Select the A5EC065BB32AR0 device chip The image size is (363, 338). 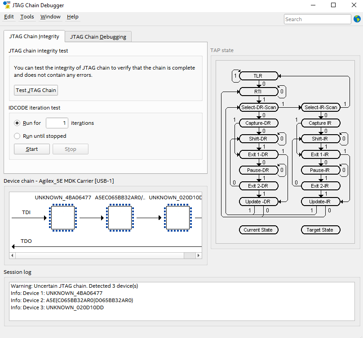click(120, 218)
